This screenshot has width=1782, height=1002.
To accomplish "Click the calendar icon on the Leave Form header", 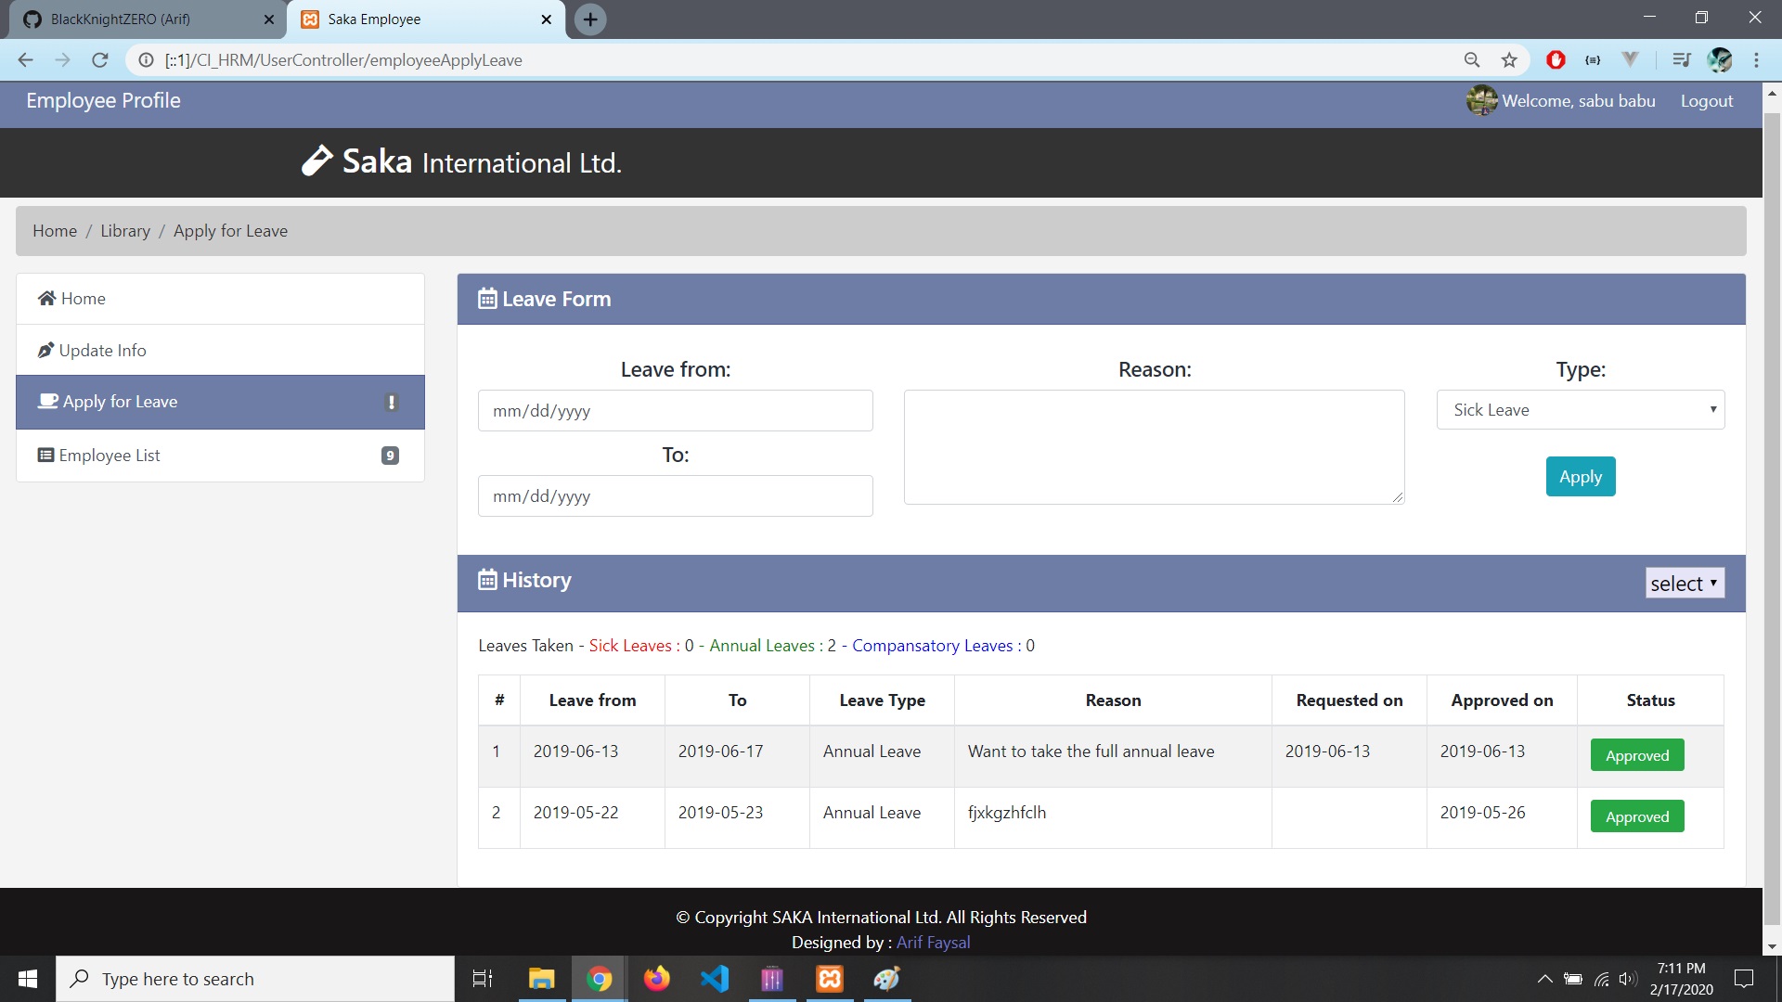I will click(x=488, y=298).
